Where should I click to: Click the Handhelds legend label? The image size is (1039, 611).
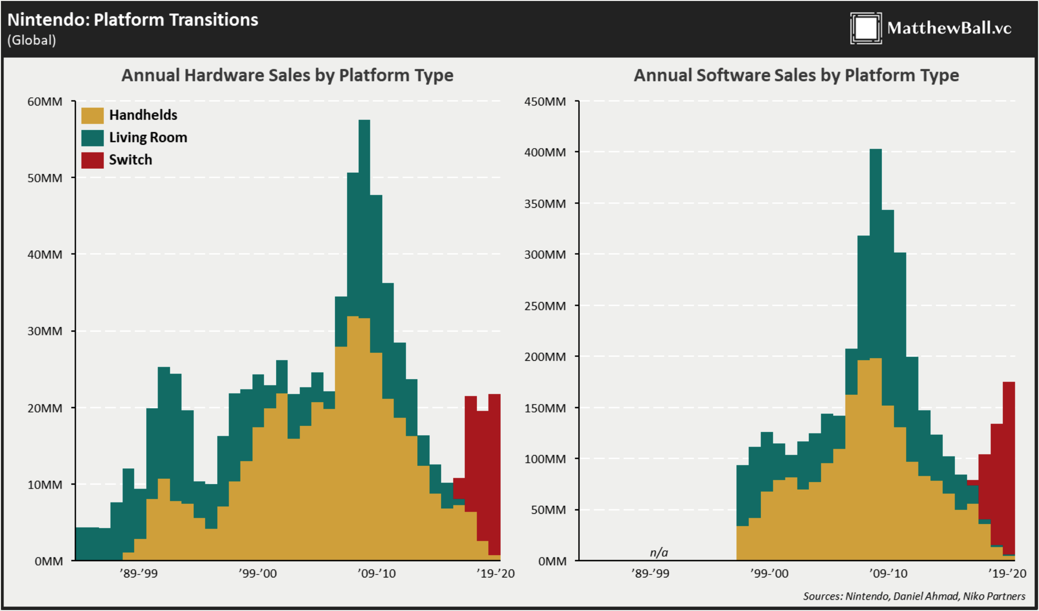point(143,115)
